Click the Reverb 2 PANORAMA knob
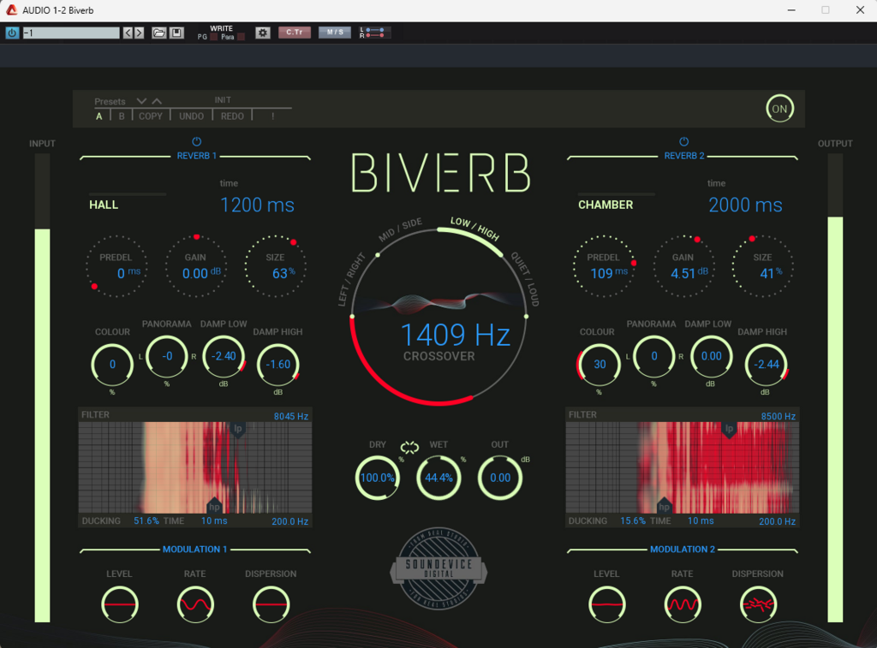This screenshot has width=877, height=648. (653, 356)
